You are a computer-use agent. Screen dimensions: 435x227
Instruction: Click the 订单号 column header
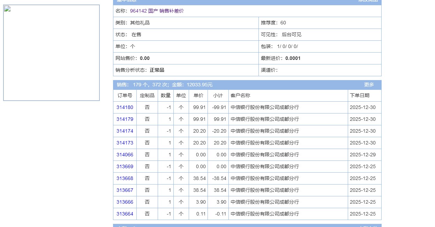(125, 95)
